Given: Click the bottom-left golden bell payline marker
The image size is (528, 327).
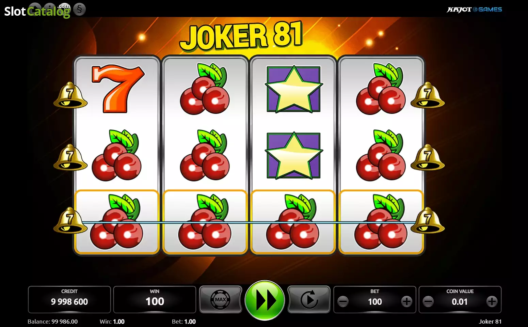Looking at the screenshot, I should 70,220.
